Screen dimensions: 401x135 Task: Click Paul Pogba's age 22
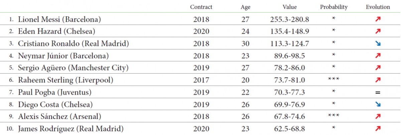point(245,92)
